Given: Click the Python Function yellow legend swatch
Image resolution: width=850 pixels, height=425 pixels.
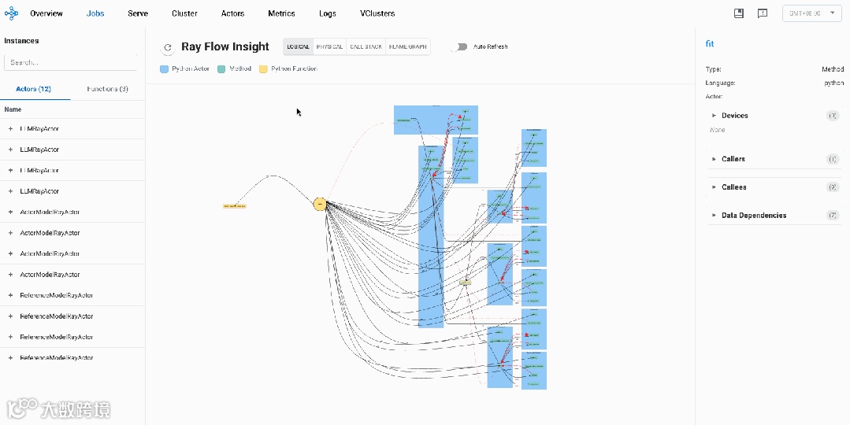Looking at the screenshot, I should (263, 69).
